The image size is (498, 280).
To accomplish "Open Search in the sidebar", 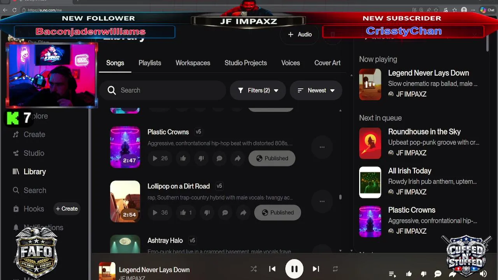I will click(x=30, y=190).
